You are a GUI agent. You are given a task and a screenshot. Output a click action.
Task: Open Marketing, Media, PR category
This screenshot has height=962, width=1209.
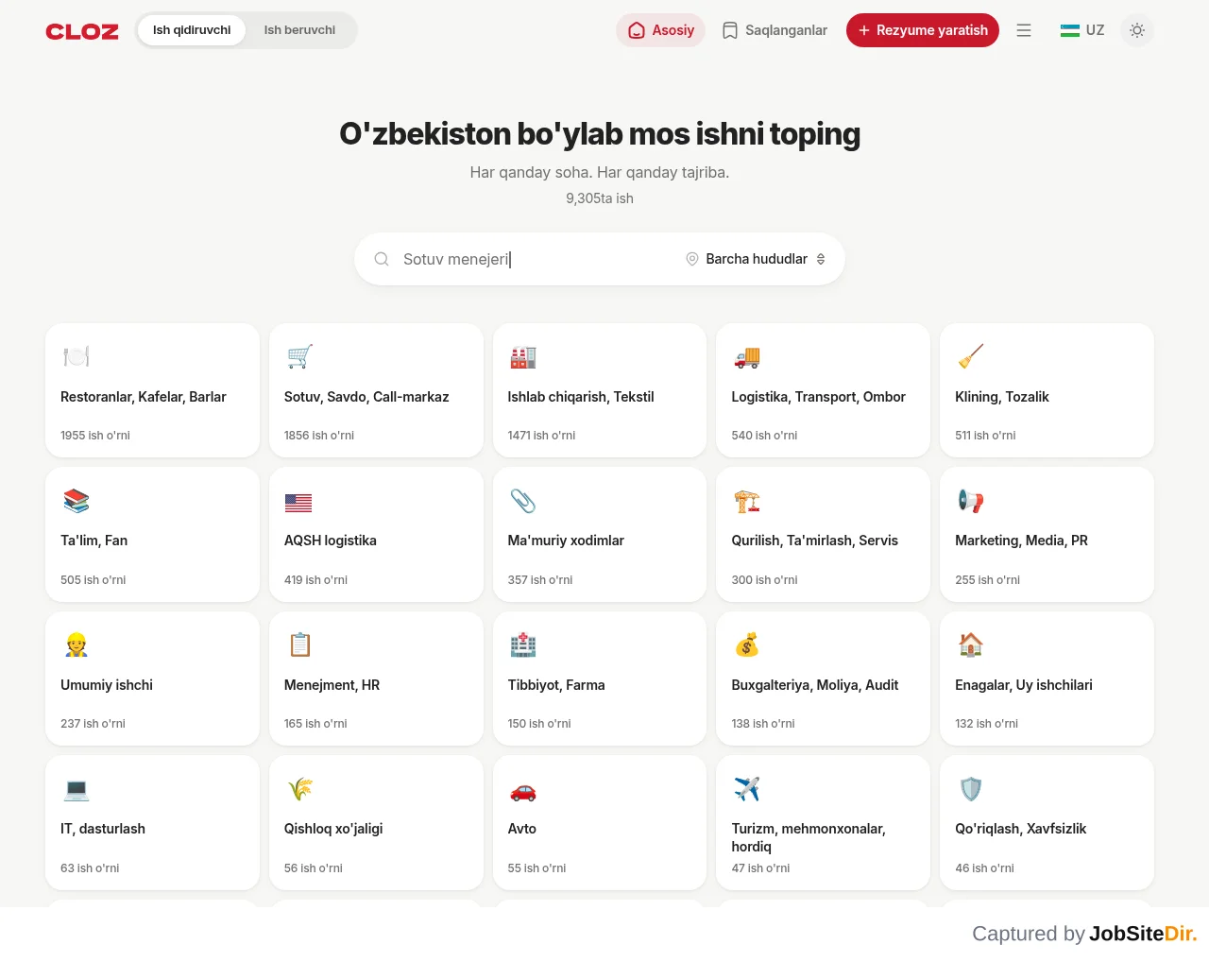coord(1047,534)
